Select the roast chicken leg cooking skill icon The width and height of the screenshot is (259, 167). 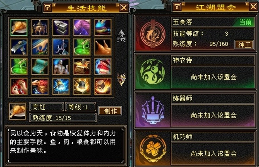(x=19, y=28)
